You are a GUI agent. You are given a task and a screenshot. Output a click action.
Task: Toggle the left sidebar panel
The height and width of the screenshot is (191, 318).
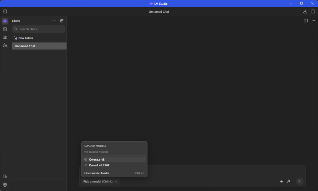tap(5, 11)
